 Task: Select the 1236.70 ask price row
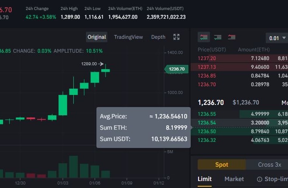[x=240, y=84]
